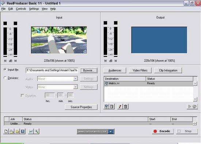Viewport: 201px width, 144px height.
Task: Click the duration hours field
Action: (50, 95)
